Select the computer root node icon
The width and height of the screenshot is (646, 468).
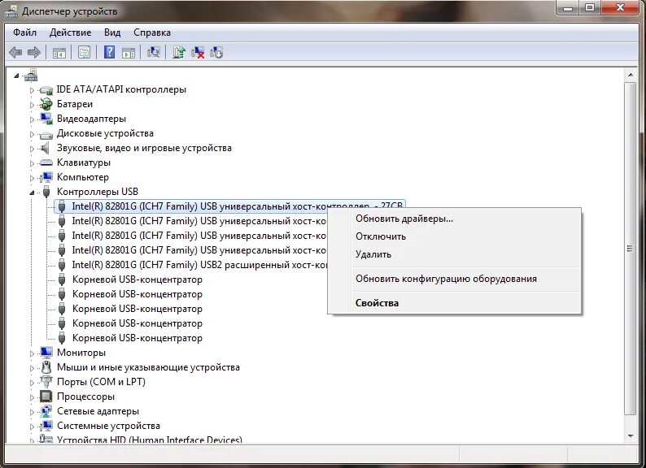coord(31,75)
